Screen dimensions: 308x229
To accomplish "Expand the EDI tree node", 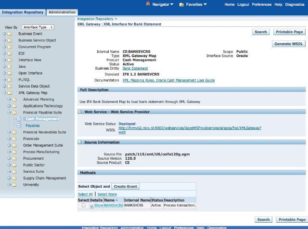I will pos(4,53).
